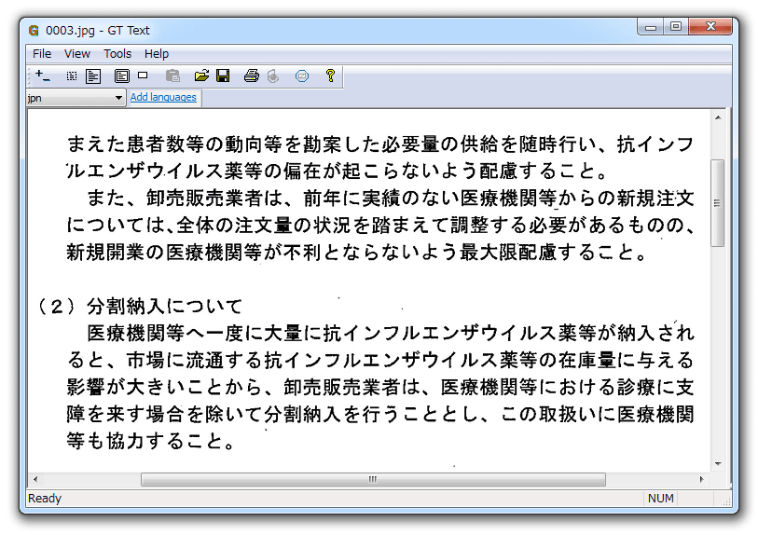Image resolution: width=758 pixels, height=535 pixels.
Task: Click the zoom plus/minus toolbar icon
Action: 43,75
